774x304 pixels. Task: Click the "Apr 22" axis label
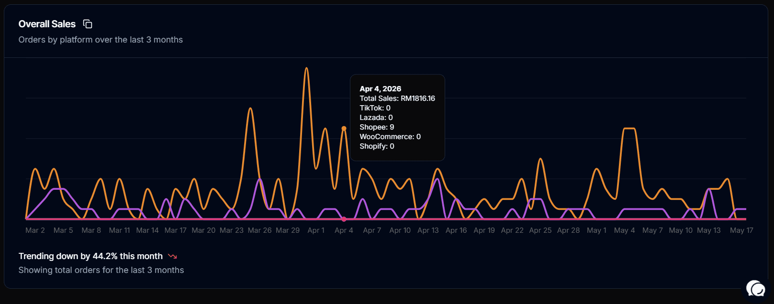[x=512, y=230]
